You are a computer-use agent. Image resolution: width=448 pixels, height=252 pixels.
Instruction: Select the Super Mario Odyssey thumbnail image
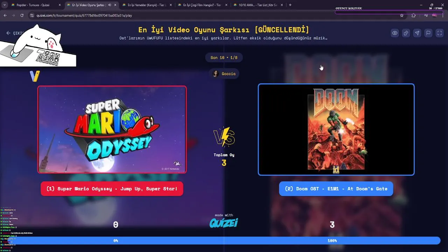[112, 129]
